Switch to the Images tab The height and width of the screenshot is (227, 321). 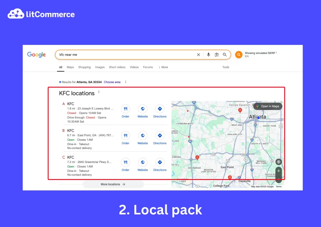[100, 67]
